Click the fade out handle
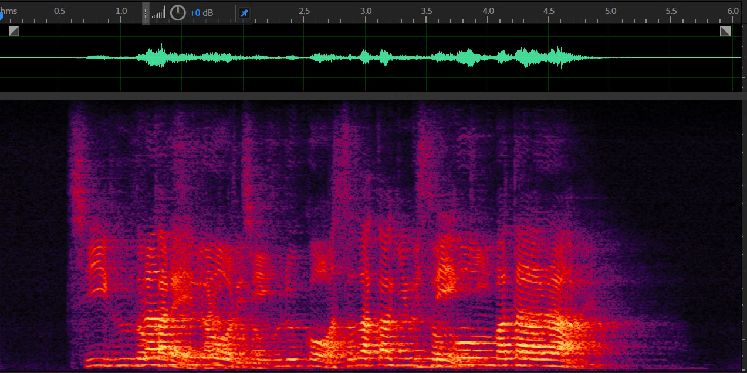The image size is (747, 373). 725,31
